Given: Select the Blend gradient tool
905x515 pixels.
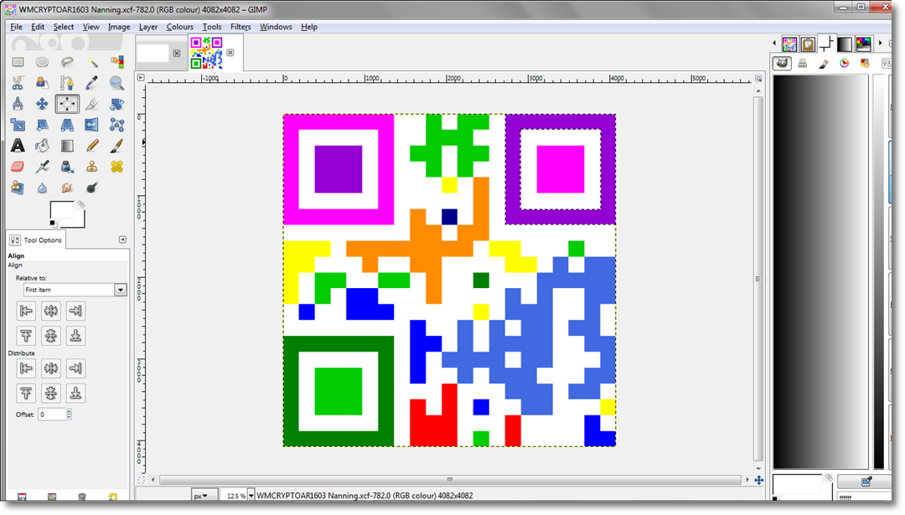Looking at the screenshot, I should [x=67, y=146].
